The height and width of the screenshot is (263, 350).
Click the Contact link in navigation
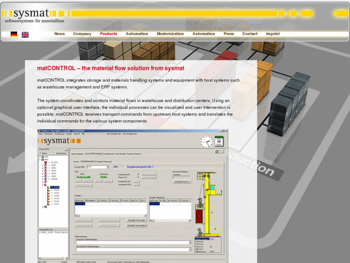[x=249, y=34]
